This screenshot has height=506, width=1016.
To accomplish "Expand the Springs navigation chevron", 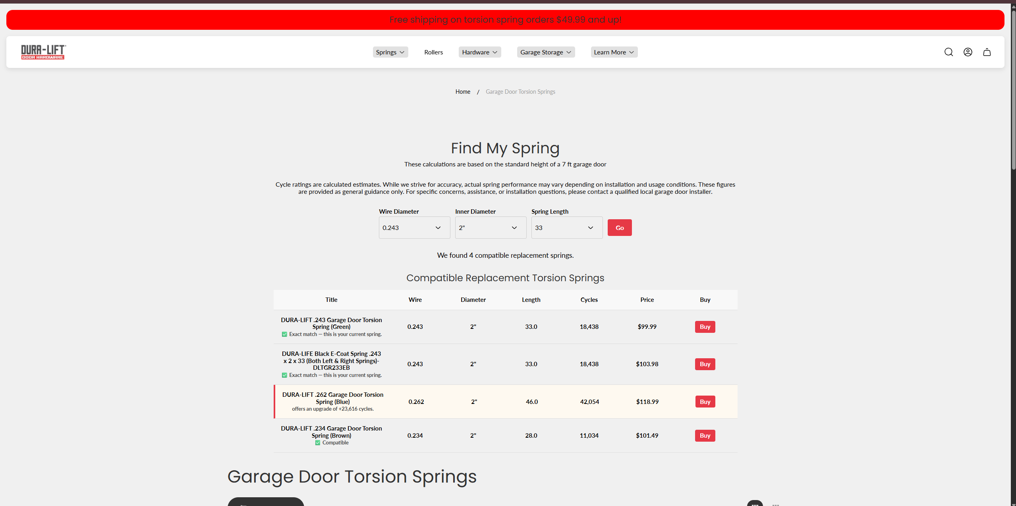I will (x=403, y=52).
